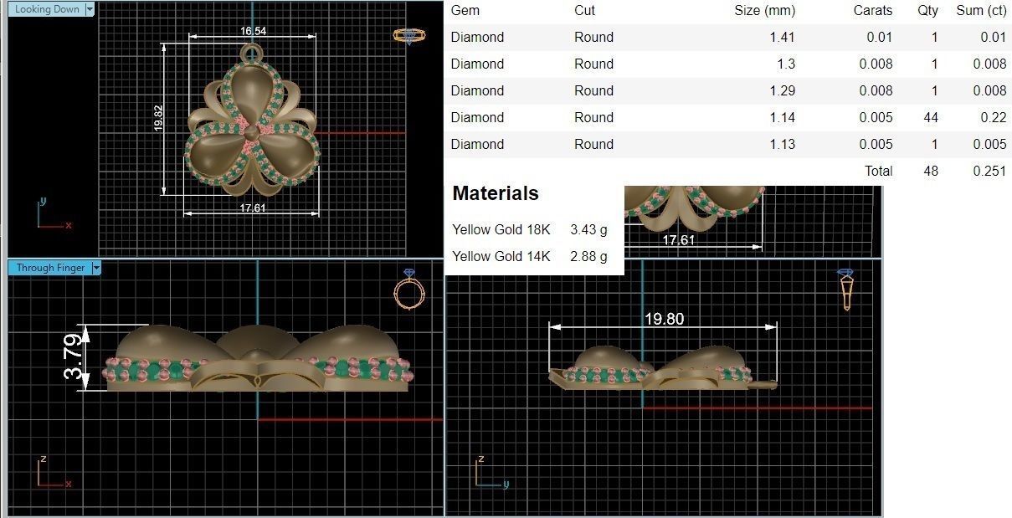Click the z-x axis indicator in Through Finger viewport
This screenshot has height=518, width=1012.
[54, 472]
